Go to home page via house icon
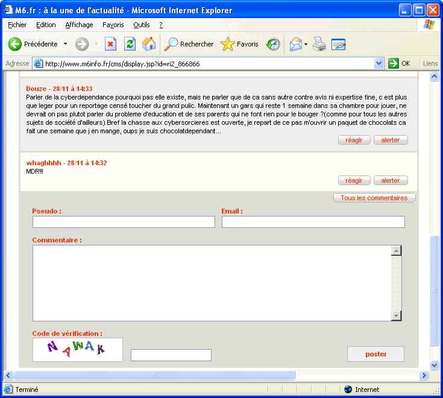Image resolution: width=443 pixels, height=398 pixels. click(149, 44)
